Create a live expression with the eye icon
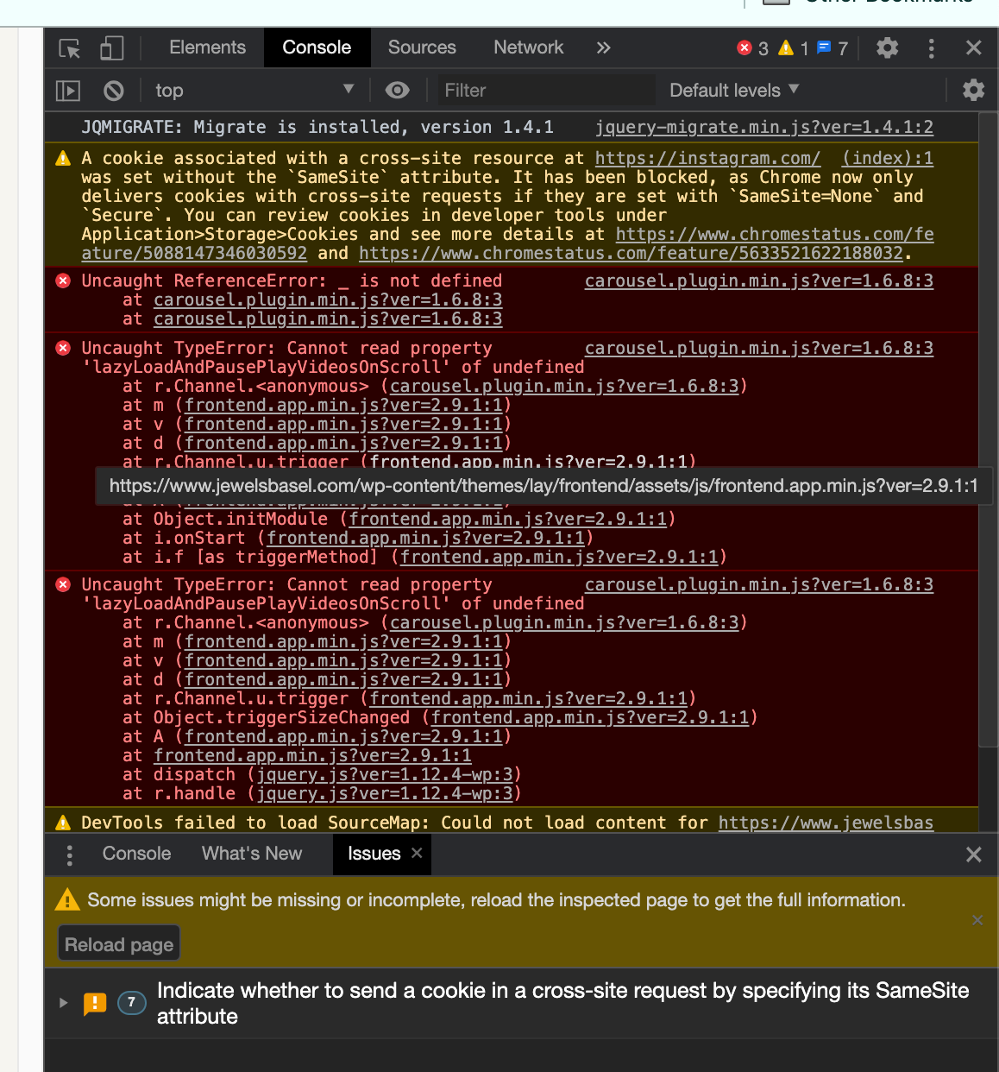The width and height of the screenshot is (999, 1072). click(398, 90)
